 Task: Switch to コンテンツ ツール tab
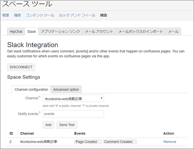[x=40, y=15]
